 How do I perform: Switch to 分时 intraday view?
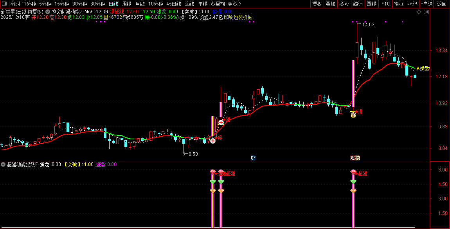(x=16, y=4)
